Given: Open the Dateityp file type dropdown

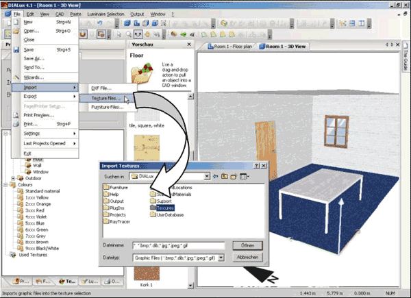Looking at the screenshot, I should point(220,258).
